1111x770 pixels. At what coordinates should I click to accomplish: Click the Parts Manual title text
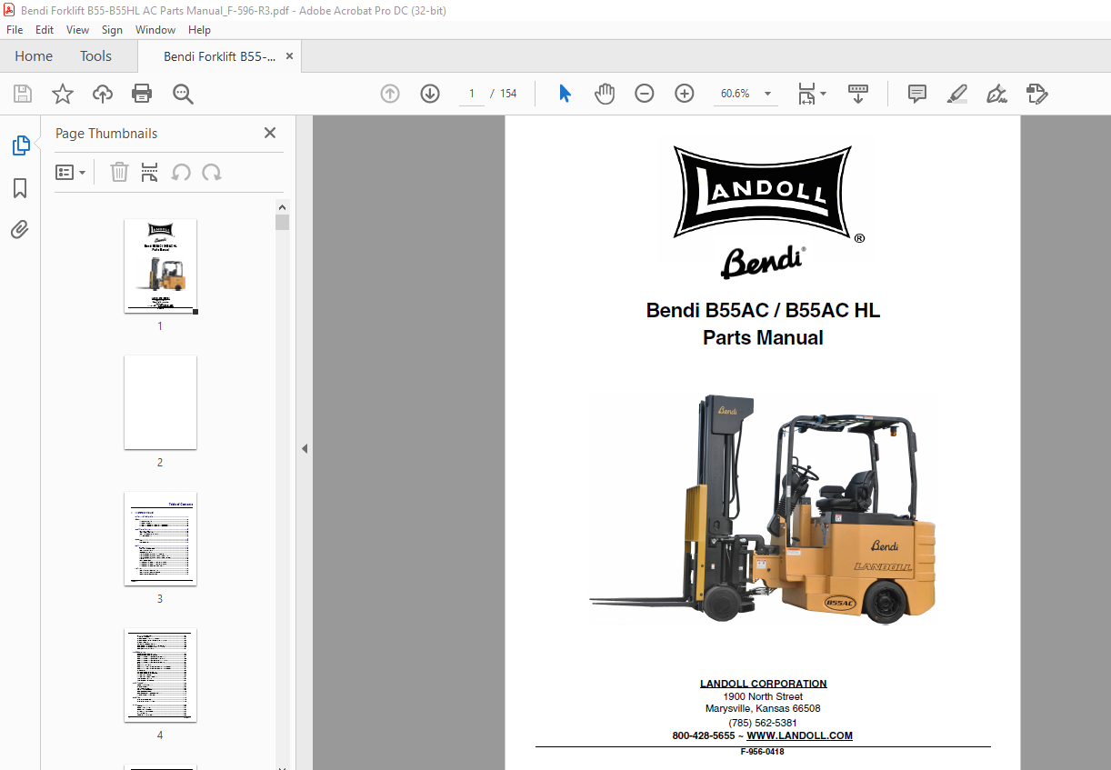pos(763,337)
